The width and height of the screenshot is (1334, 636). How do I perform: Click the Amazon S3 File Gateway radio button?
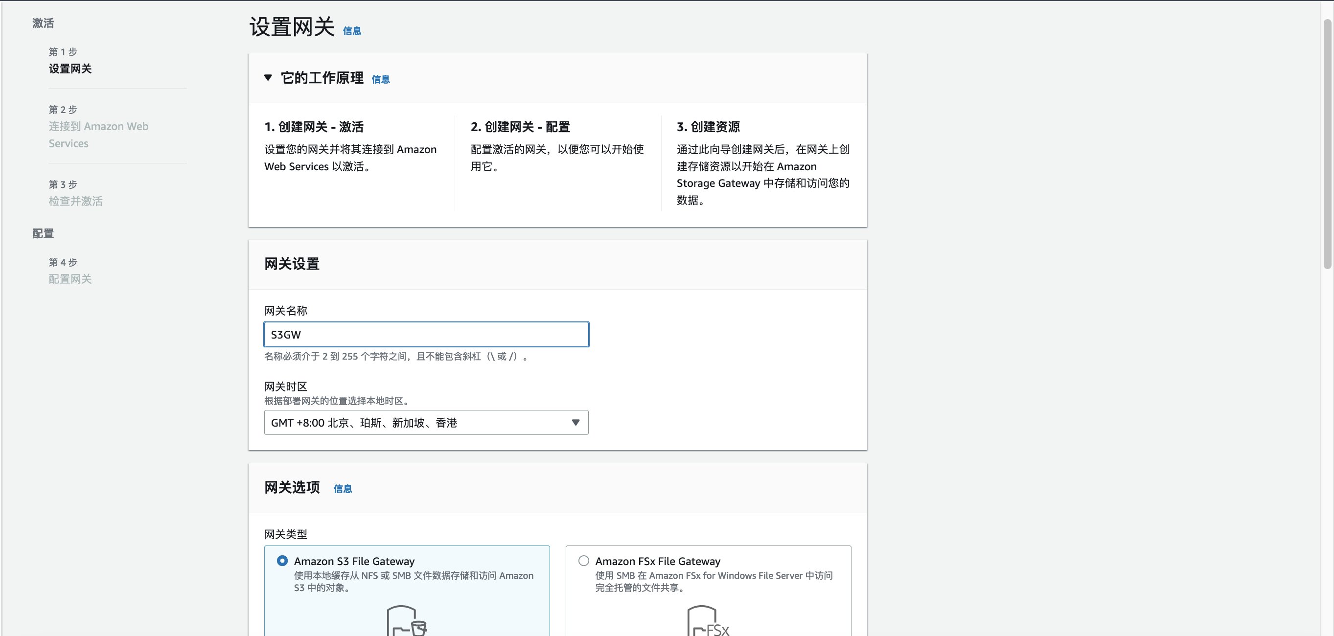click(282, 560)
